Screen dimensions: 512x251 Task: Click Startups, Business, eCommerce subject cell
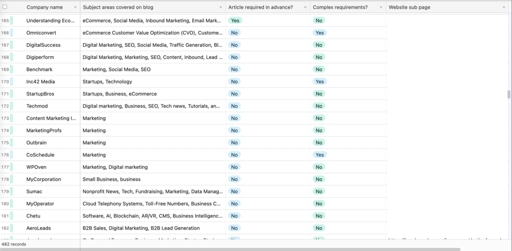click(x=153, y=94)
